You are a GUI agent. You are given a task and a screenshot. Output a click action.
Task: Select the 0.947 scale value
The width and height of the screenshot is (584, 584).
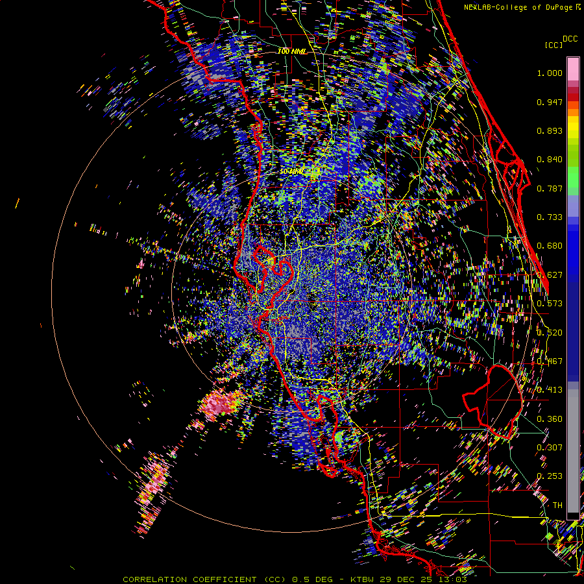coord(550,102)
